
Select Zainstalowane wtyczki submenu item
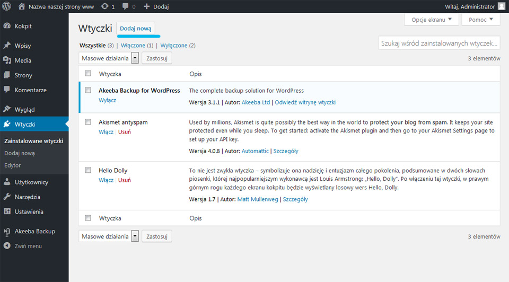pyautogui.click(x=34, y=141)
